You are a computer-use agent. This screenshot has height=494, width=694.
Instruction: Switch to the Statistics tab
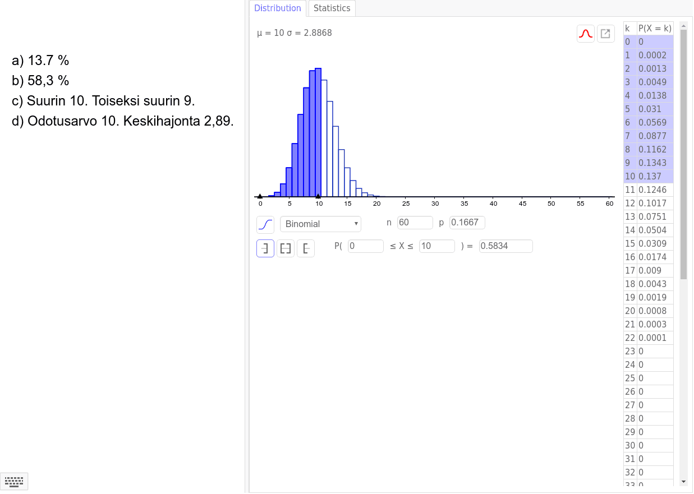332,8
